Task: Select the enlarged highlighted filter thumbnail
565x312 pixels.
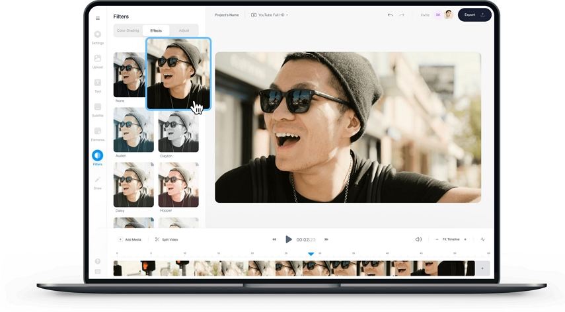Action: pos(178,73)
